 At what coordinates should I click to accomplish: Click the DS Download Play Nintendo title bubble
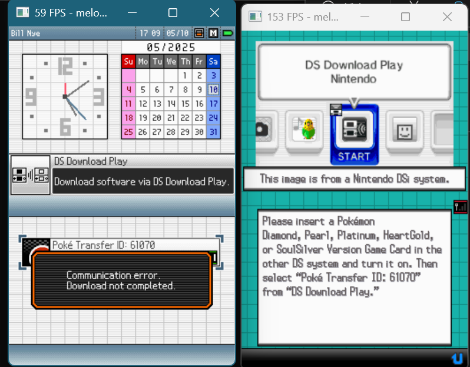click(353, 72)
